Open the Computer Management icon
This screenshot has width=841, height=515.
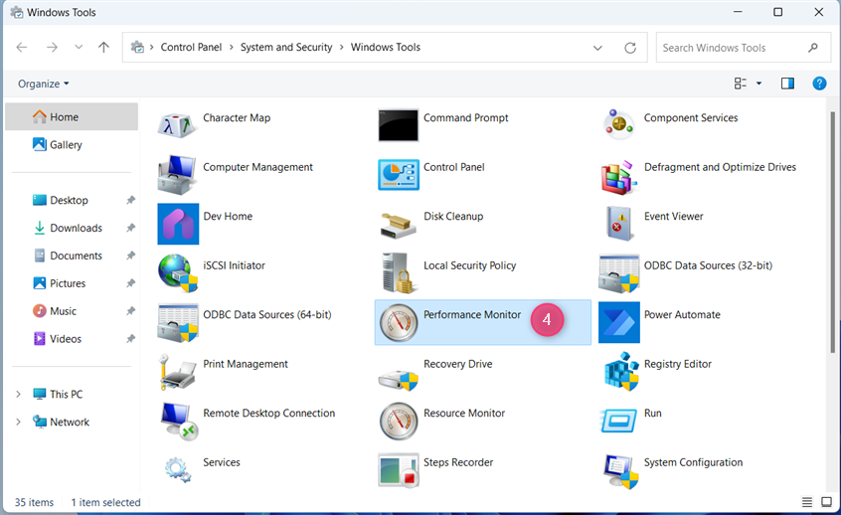click(177, 174)
